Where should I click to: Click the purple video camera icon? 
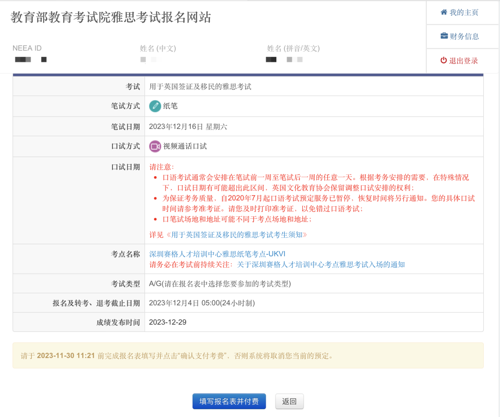pos(155,147)
